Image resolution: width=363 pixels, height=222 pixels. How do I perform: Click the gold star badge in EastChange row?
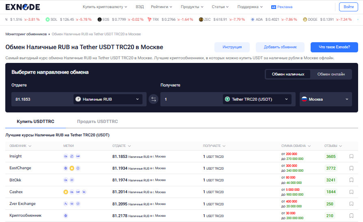pyautogui.click(x=72, y=168)
